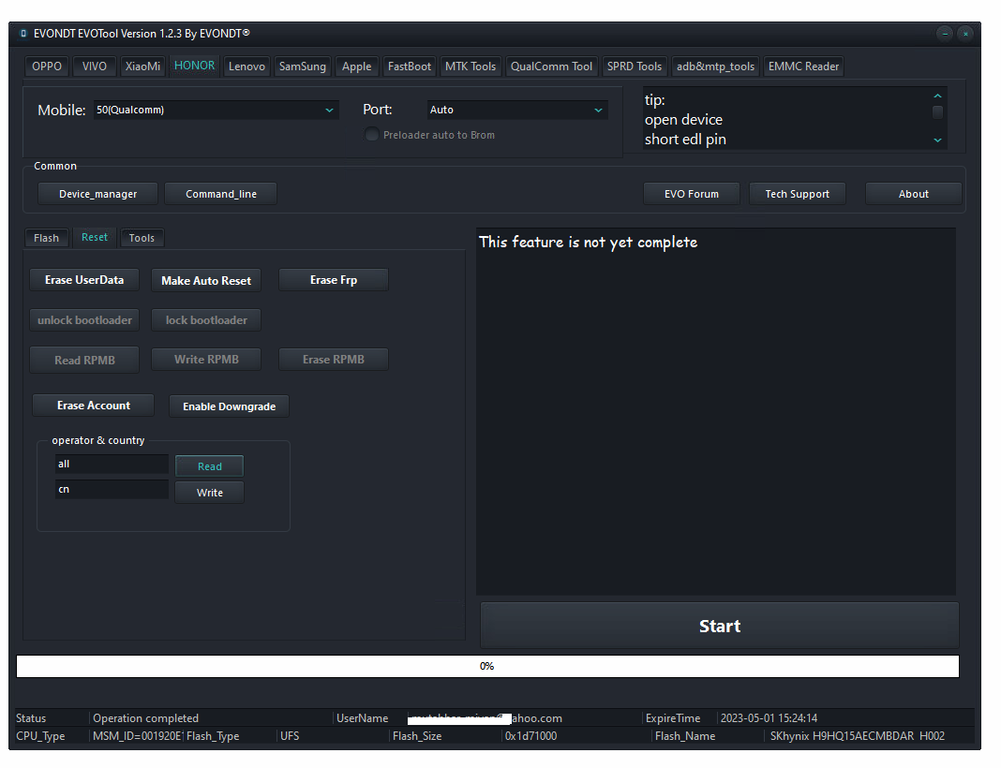This screenshot has height=768, width=1001.
Task: Close the EVOTool window
Action: click(965, 34)
